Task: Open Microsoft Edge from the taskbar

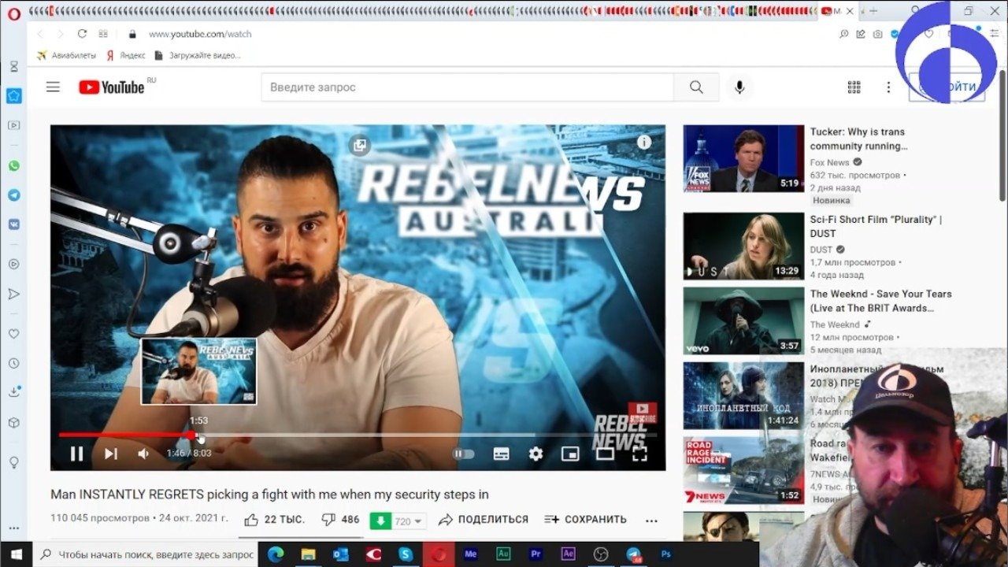Action: click(276, 554)
